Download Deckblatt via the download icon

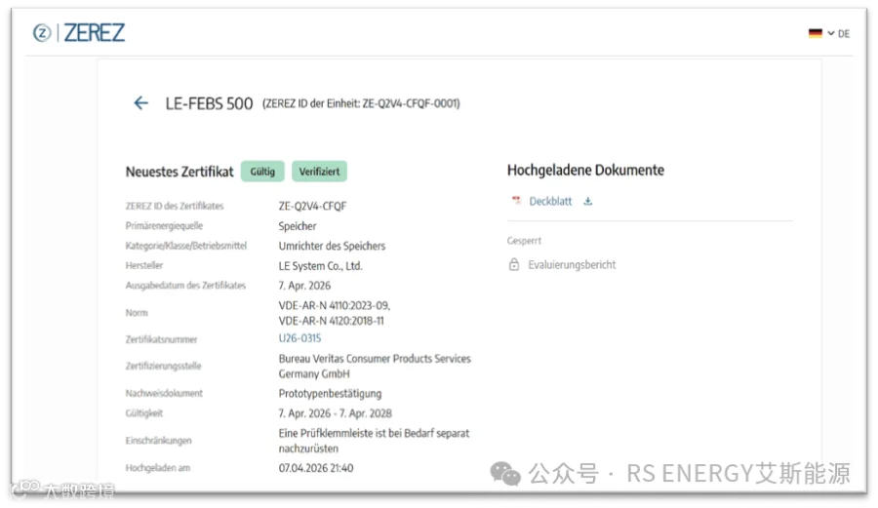588,201
